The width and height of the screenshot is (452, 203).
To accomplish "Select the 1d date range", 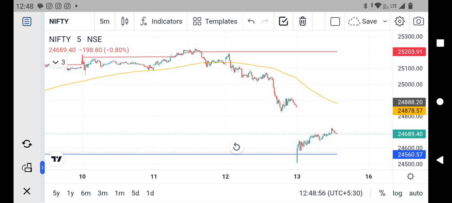I will click(150, 193).
